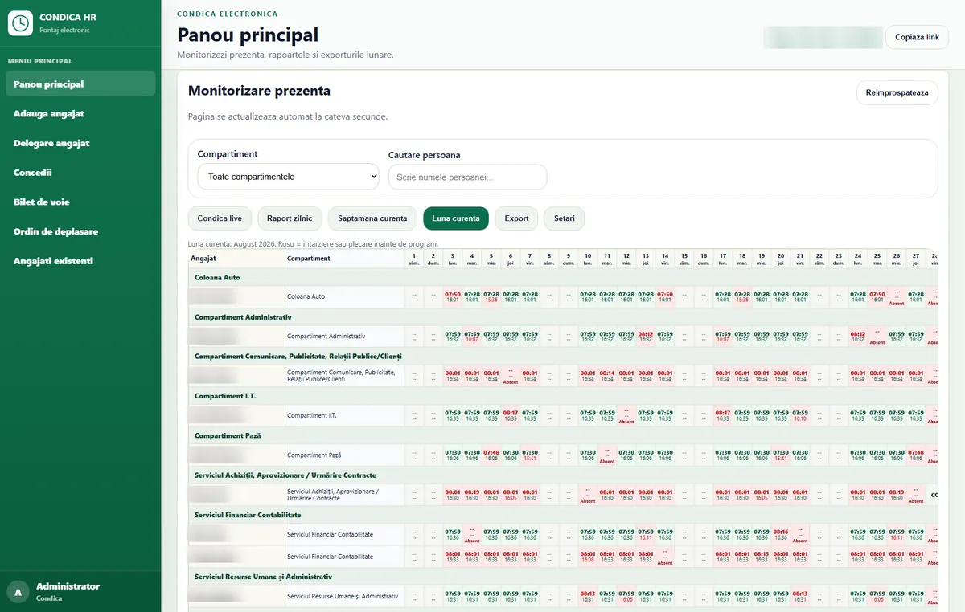Click the Compartiment column header in table
This screenshot has height=612, width=965.
pyautogui.click(x=344, y=259)
